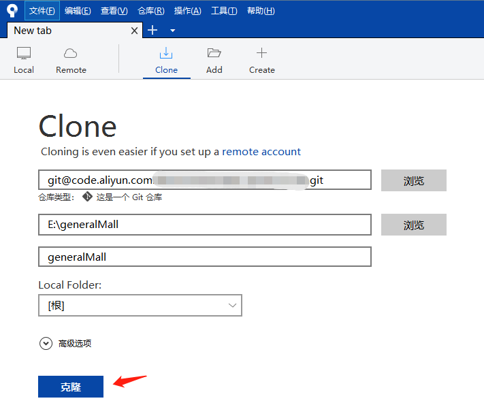The image size is (484, 420).
Task: Click the Git repository type icon
Action: (87, 197)
